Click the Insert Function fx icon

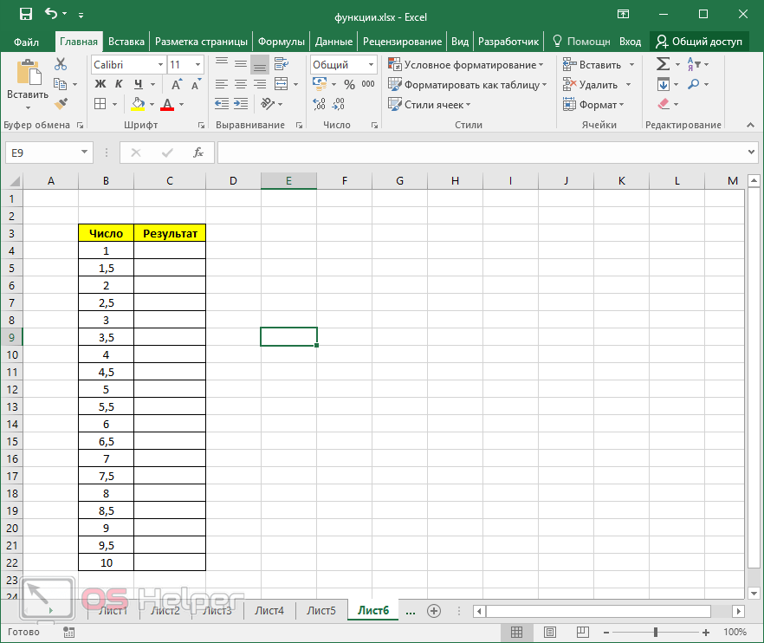point(198,153)
